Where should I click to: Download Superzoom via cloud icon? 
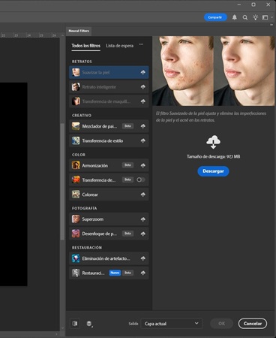(142, 219)
